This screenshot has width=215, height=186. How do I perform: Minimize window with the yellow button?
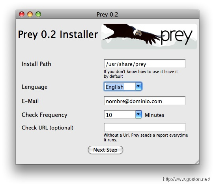[30, 14]
